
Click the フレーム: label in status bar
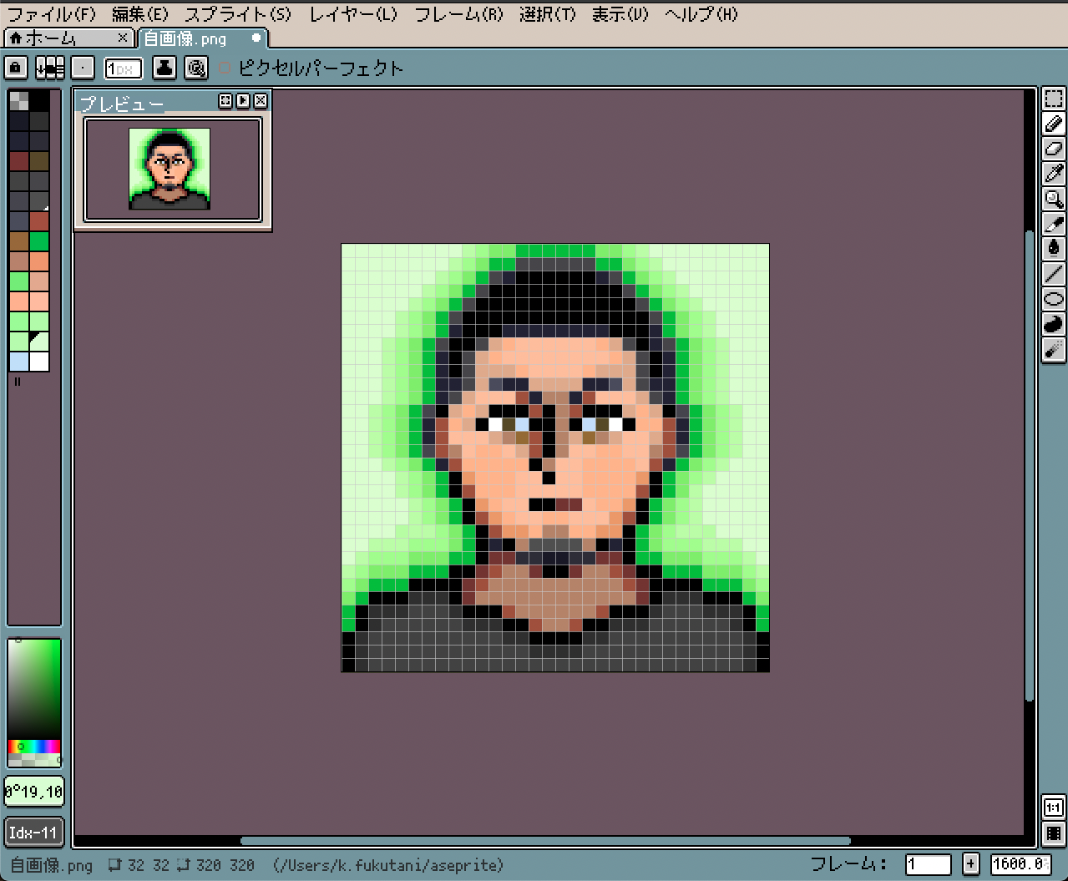click(848, 864)
